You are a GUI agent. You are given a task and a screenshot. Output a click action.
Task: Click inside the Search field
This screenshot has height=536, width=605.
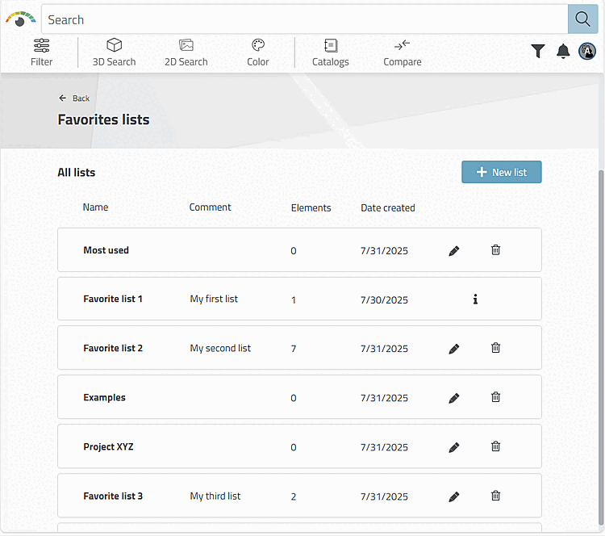click(304, 19)
